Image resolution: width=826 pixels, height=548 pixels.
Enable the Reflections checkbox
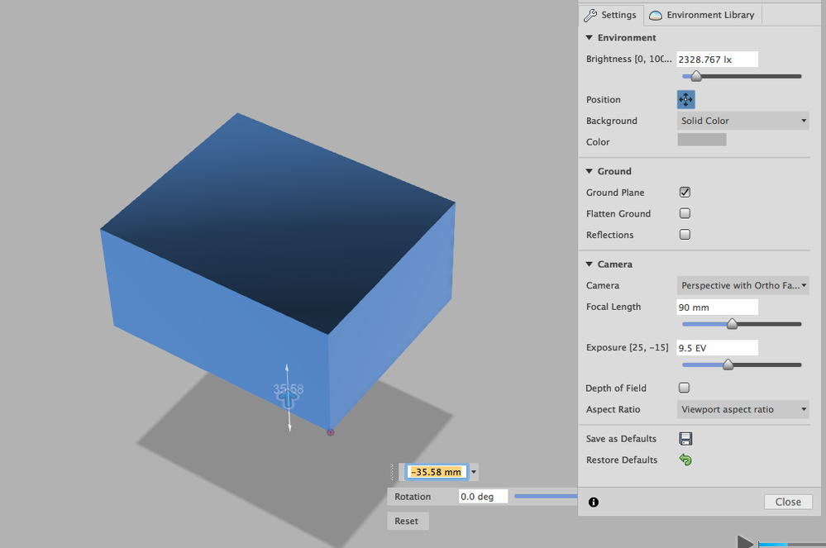point(685,234)
